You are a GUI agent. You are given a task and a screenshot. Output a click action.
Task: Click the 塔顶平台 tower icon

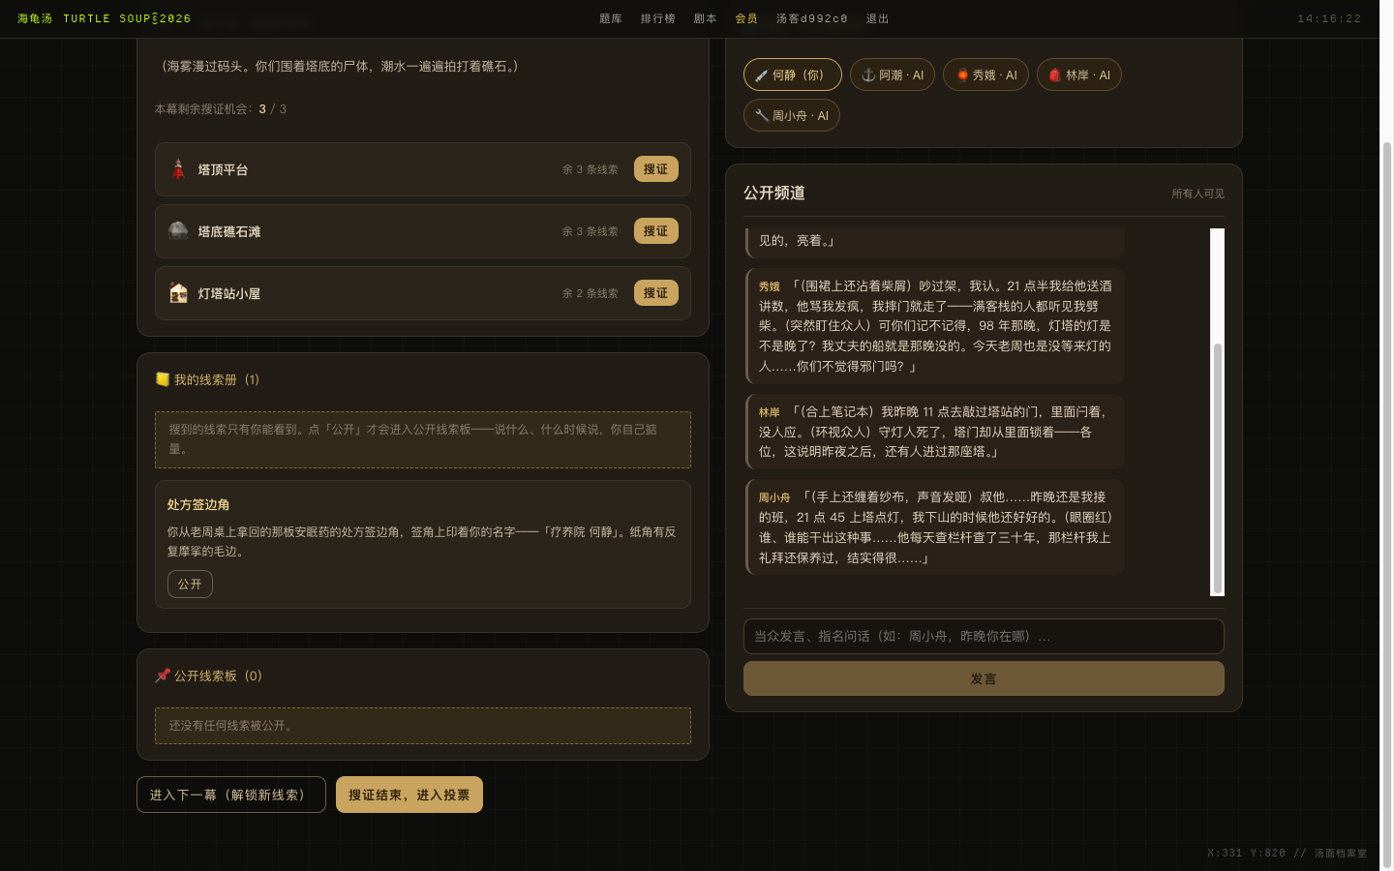pos(178,169)
